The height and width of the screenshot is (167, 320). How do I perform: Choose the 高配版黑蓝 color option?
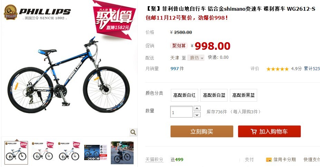click(243, 95)
